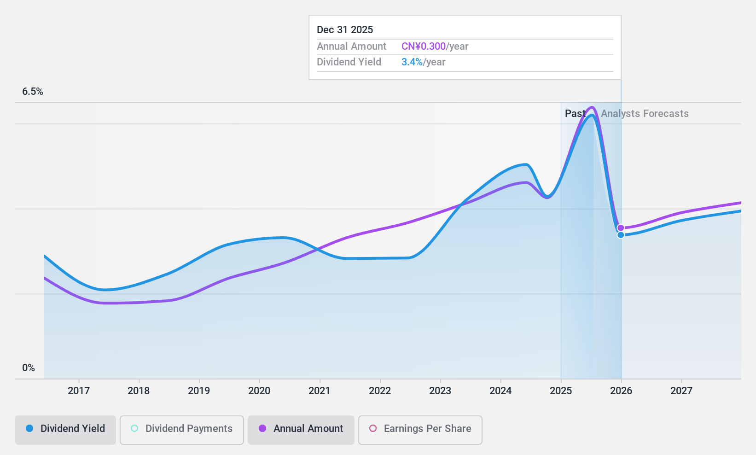Click the 2024 x-axis label
This screenshot has height=455, width=756.
coord(500,391)
